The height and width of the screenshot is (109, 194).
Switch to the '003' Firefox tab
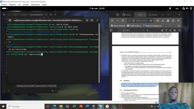[140, 15]
